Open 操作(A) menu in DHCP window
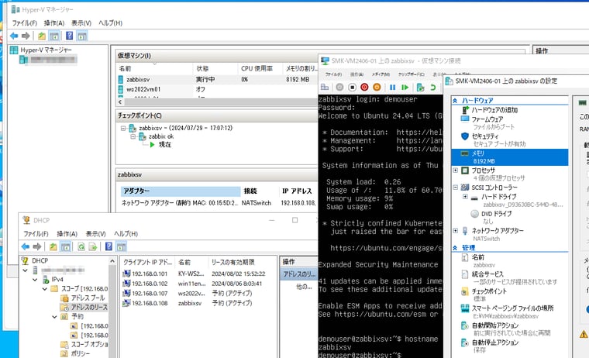 tap(67, 234)
